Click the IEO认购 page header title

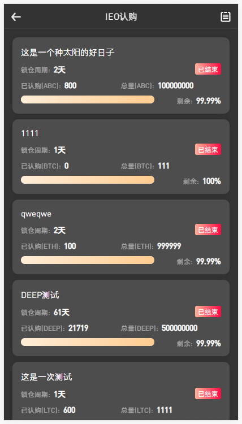121,17
